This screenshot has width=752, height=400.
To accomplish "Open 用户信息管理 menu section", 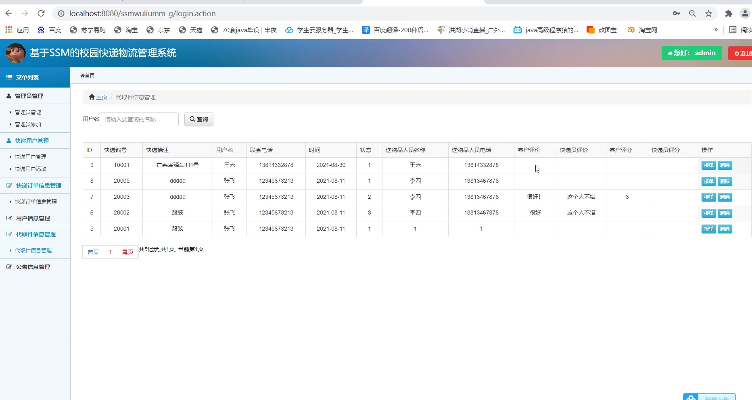I will click(x=33, y=218).
